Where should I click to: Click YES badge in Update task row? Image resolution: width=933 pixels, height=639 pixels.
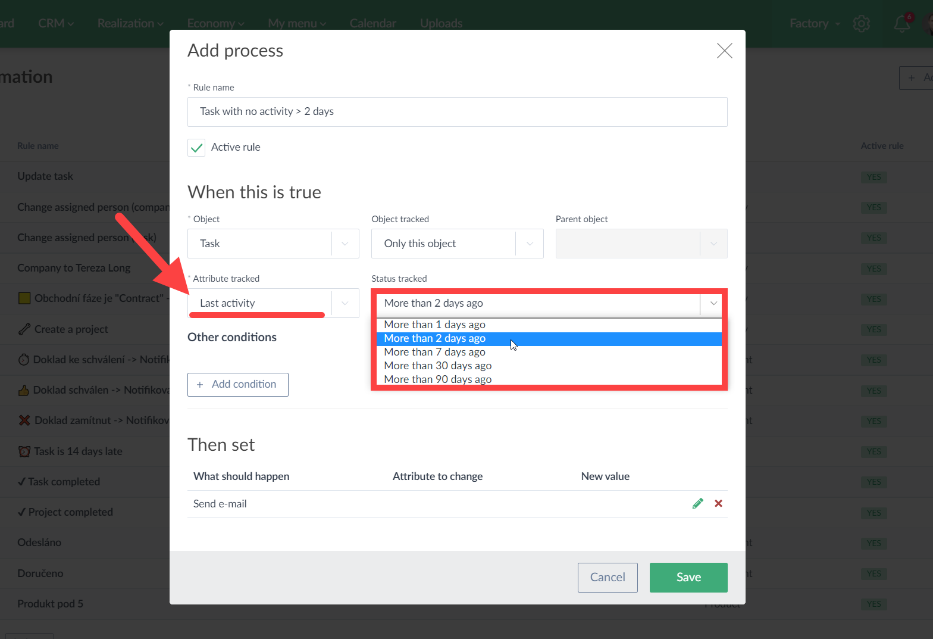click(x=873, y=177)
